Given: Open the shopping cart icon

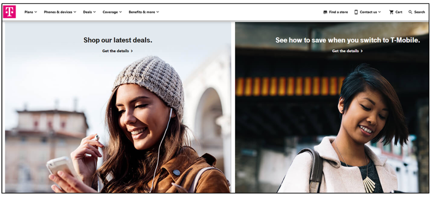Looking at the screenshot, I should tap(391, 12).
